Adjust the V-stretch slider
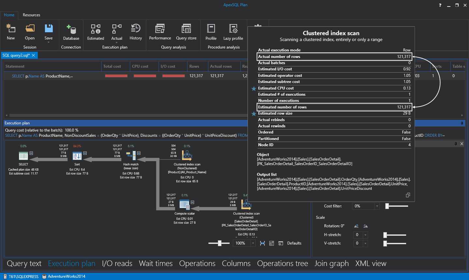The width and height of the screenshot is (469, 280). click(385, 243)
